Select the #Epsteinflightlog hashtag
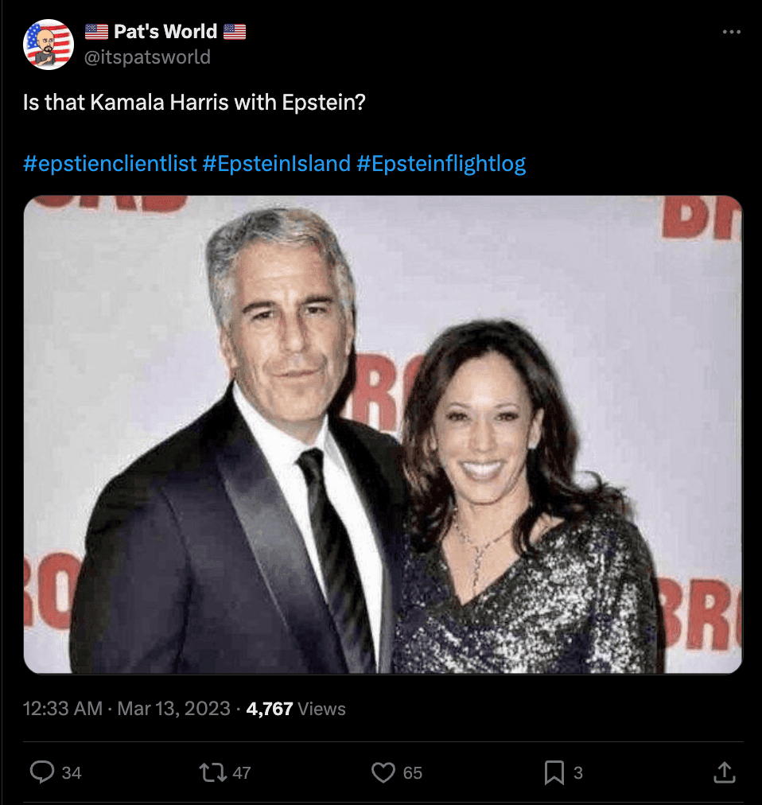Screen dimensions: 762x805 [441, 164]
